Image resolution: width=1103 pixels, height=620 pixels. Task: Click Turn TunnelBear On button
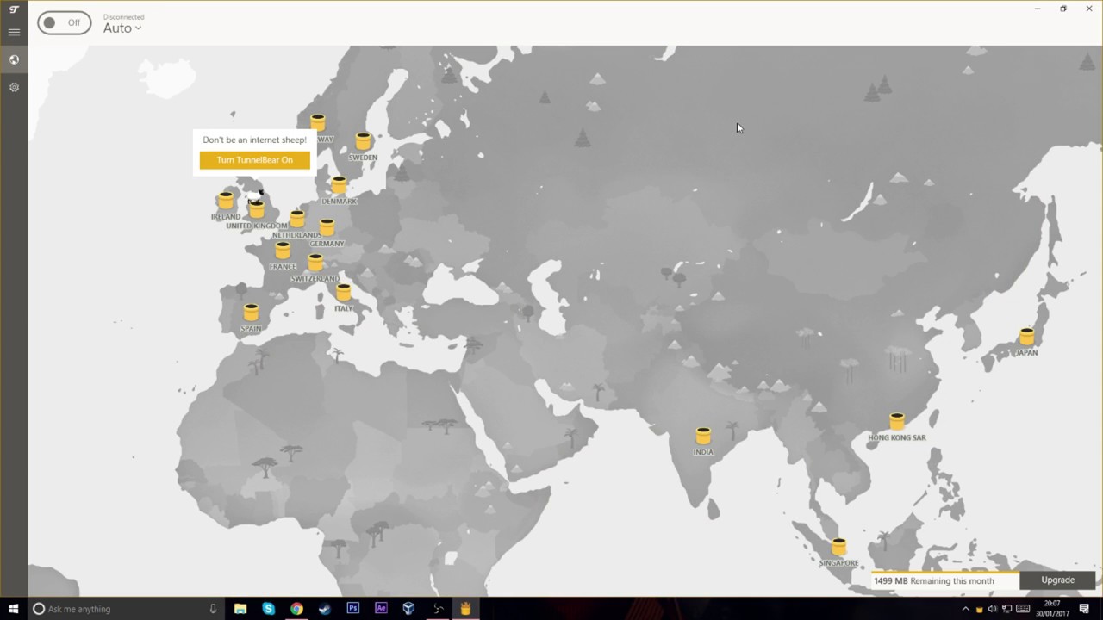(x=254, y=160)
